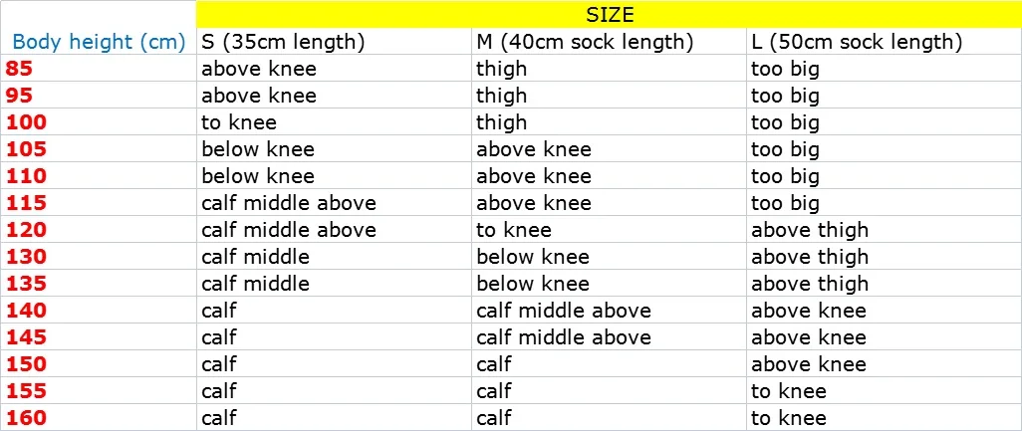Select L size cell for height 130

click(x=810, y=257)
